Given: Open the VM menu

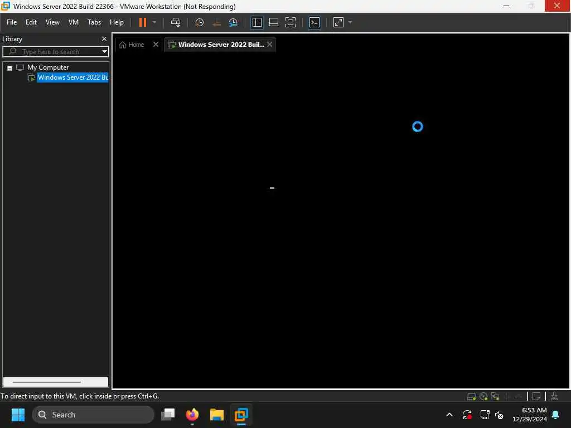Looking at the screenshot, I should click(x=74, y=22).
